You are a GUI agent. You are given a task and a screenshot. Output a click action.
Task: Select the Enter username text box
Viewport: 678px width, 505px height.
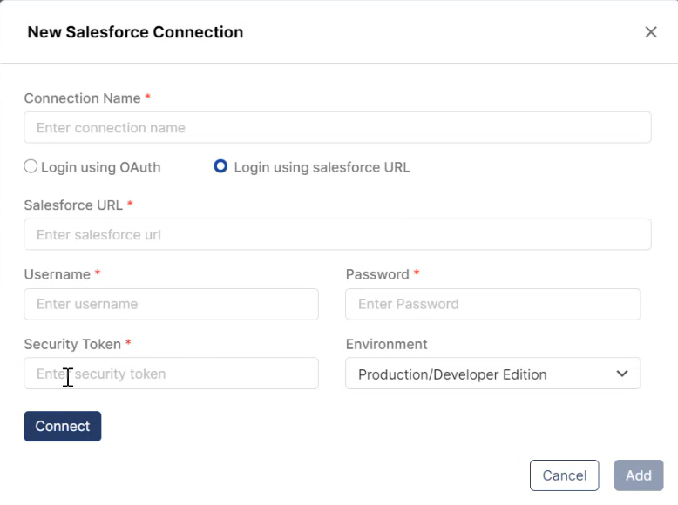point(171,304)
